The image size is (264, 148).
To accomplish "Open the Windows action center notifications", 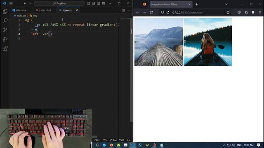I will [259, 145].
